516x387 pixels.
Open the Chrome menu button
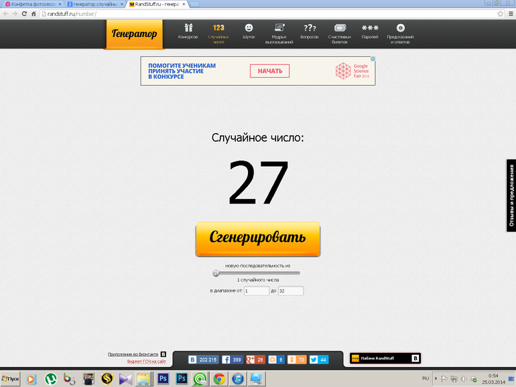click(511, 14)
